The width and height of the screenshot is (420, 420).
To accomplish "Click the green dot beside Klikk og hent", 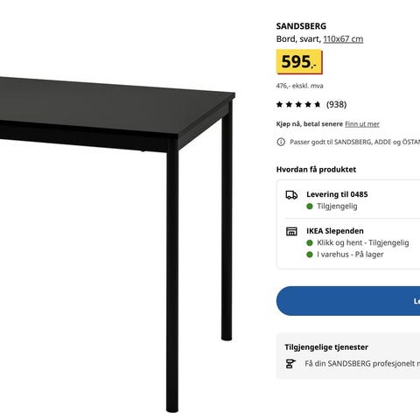I will tap(310, 242).
